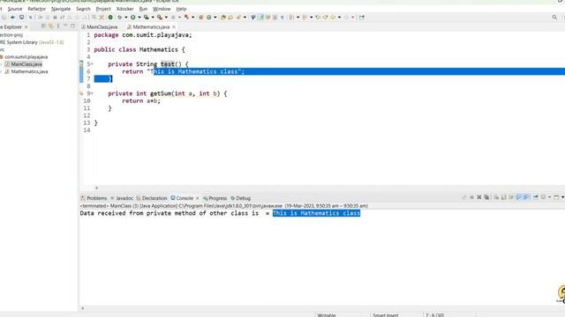Open Display Selected Console dropdown arrow
The image size is (565, 317).
click(549, 197)
